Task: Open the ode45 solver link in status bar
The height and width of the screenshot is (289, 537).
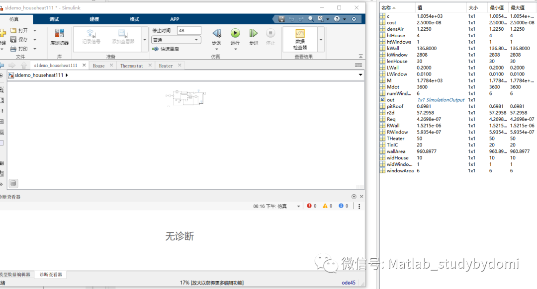Action: (348, 283)
